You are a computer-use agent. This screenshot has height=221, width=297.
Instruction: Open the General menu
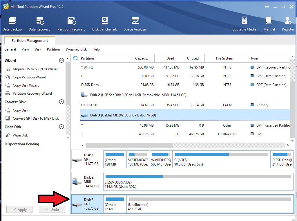(10, 49)
